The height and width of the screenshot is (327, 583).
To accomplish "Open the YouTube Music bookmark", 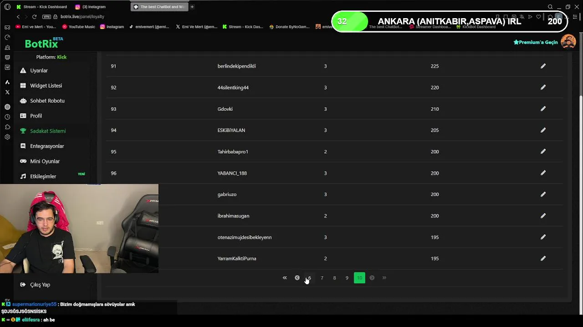I will click(79, 27).
